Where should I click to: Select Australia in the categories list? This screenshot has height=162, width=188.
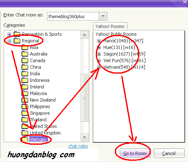point(38,54)
